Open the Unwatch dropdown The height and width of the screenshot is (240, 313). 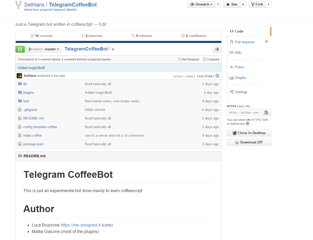click(201, 4)
